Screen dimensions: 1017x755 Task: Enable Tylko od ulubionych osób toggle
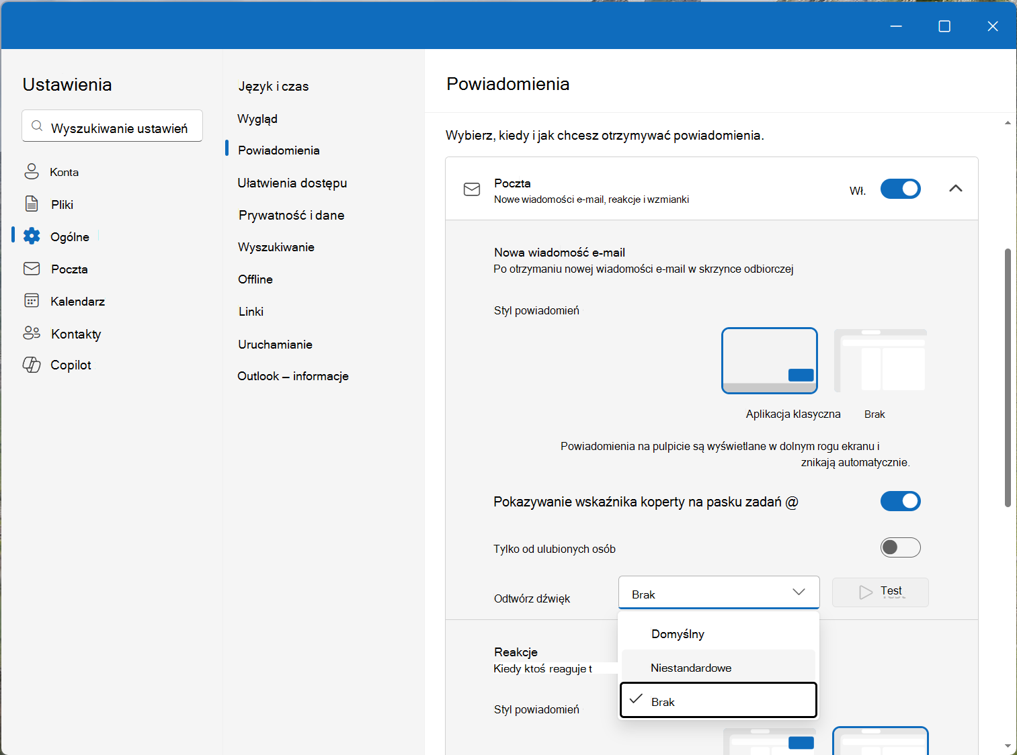(x=900, y=547)
